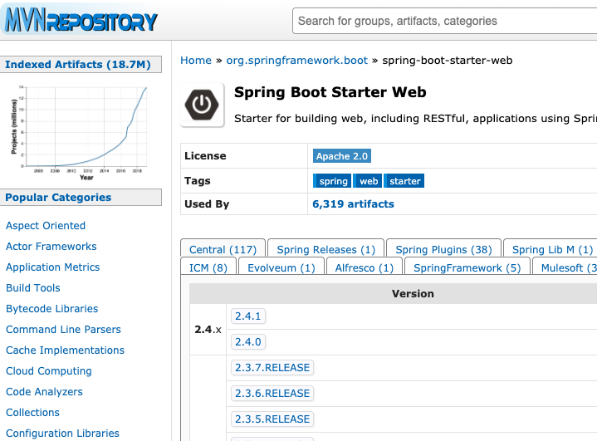
Task: Switch to the ICM (8) tab
Action: 208,267
